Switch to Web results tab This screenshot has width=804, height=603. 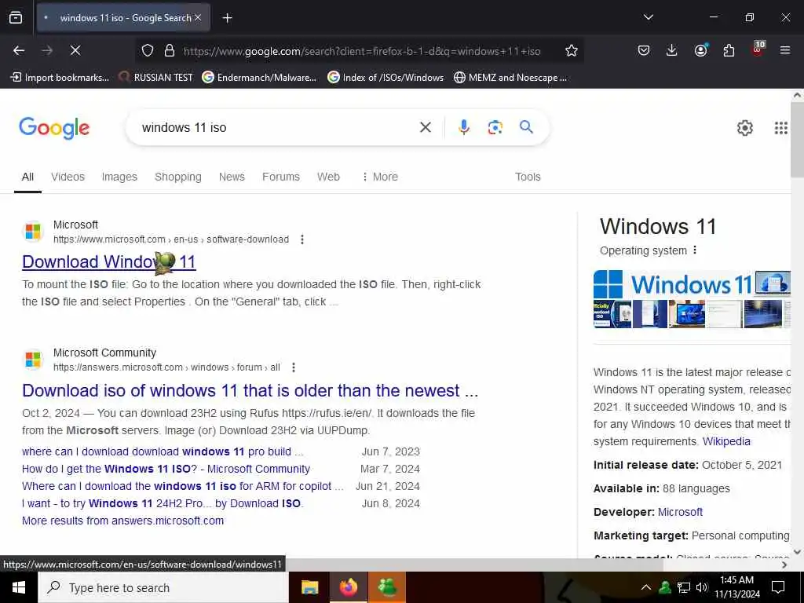pyautogui.click(x=328, y=177)
